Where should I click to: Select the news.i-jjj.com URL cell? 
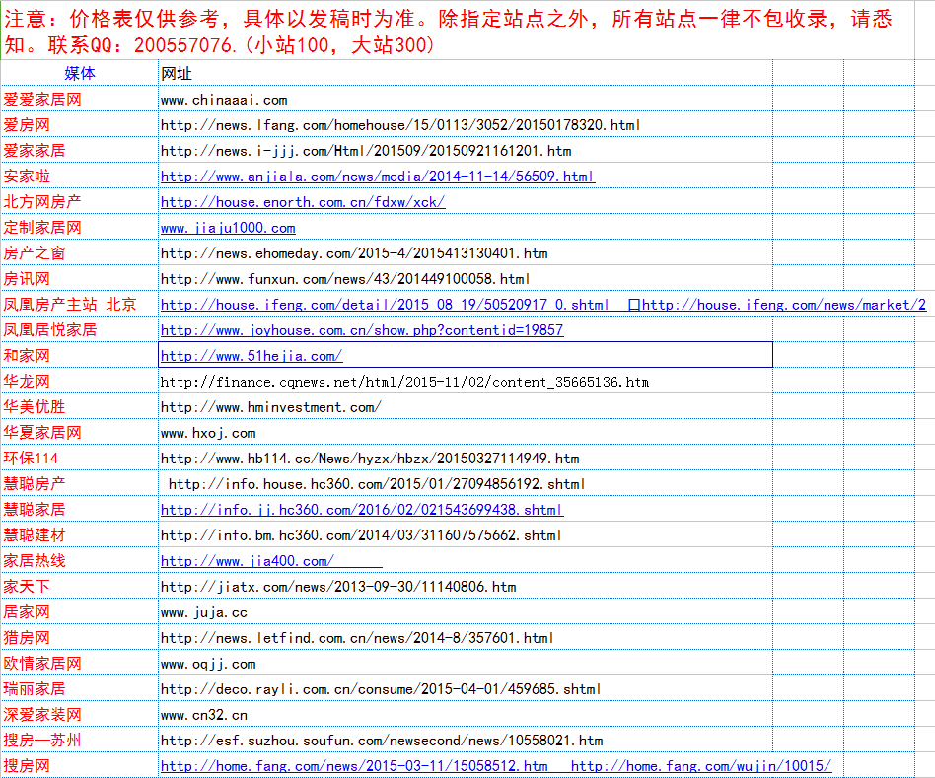[466, 150]
